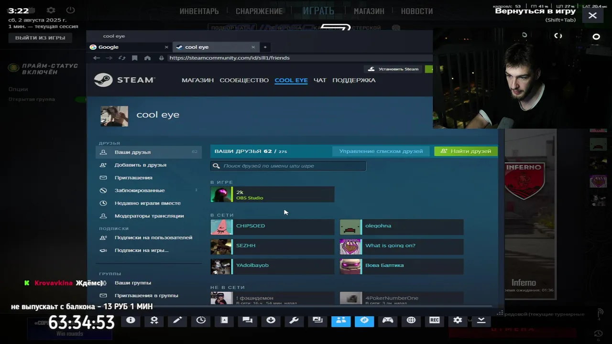Click the browser bookmark icon
This screenshot has width=612, height=344.
point(134,58)
